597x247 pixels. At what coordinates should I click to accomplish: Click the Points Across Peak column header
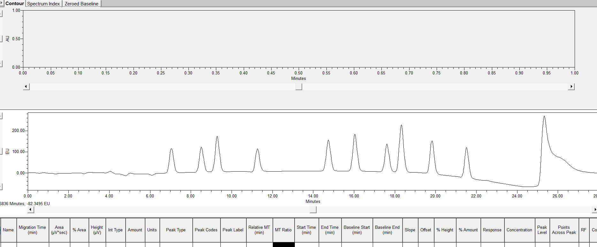(x=564, y=230)
